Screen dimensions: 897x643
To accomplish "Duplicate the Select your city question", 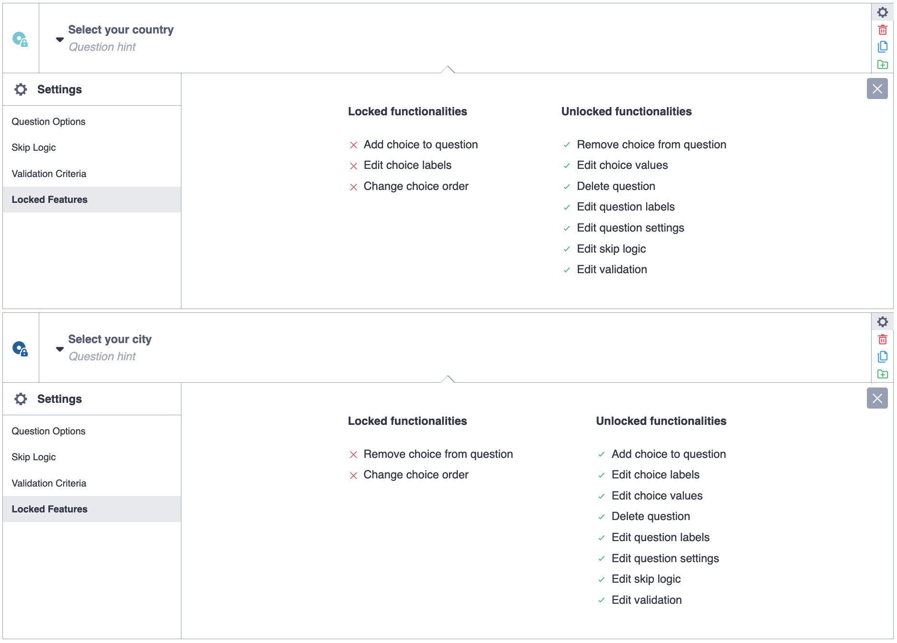I will coord(882,356).
